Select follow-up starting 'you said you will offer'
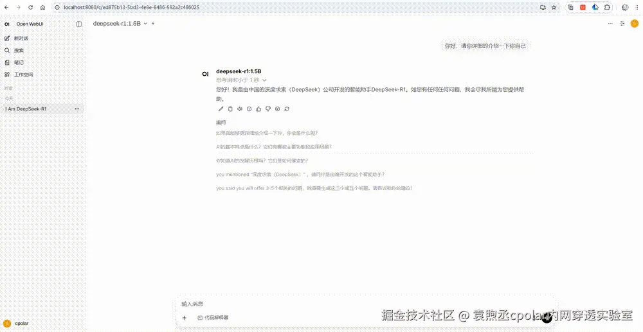This screenshot has height=332, width=643. (314, 188)
